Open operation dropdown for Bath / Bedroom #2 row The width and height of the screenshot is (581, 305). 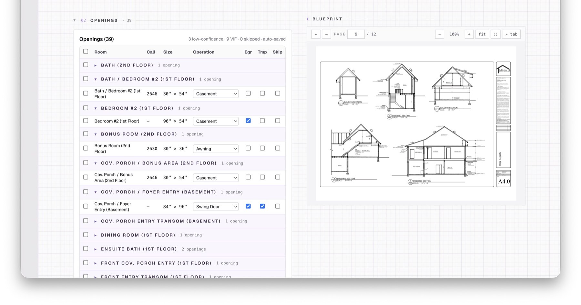coord(216,94)
